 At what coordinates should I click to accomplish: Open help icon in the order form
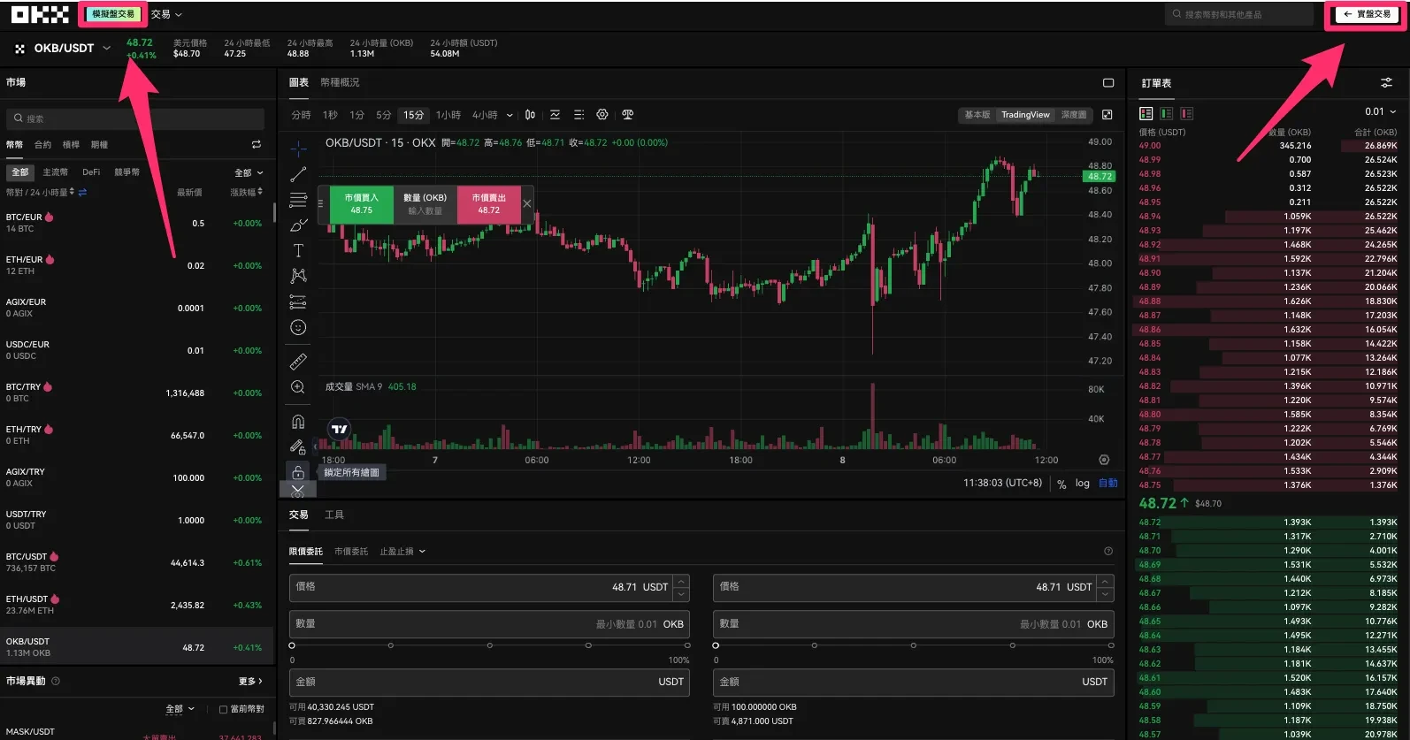(1108, 552)
